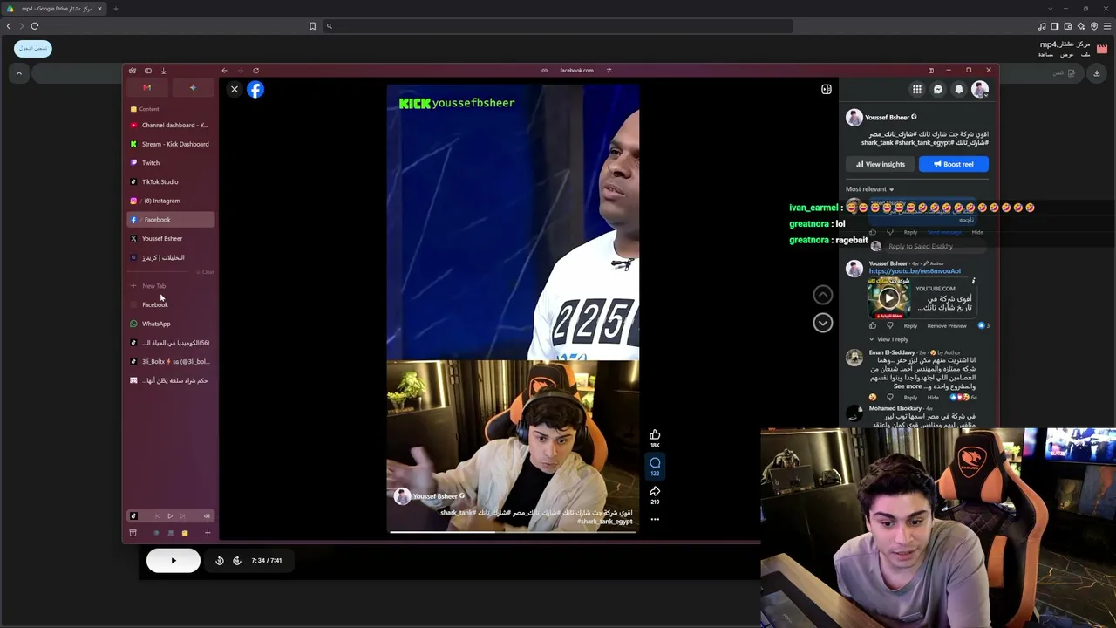
Task: Click the Boost reel button
Action: pyautogui.click(x=953, y=164)
